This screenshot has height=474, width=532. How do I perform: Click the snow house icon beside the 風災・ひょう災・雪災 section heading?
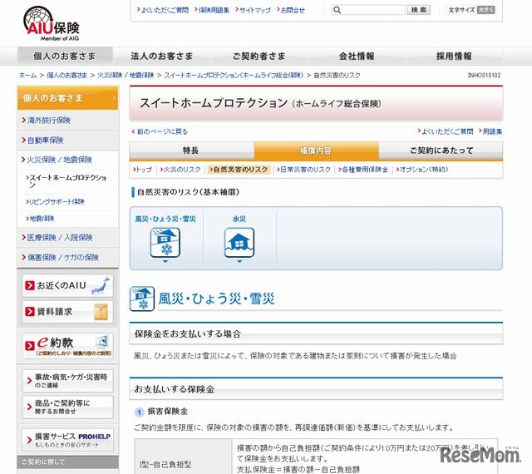(x=142, y=299)
